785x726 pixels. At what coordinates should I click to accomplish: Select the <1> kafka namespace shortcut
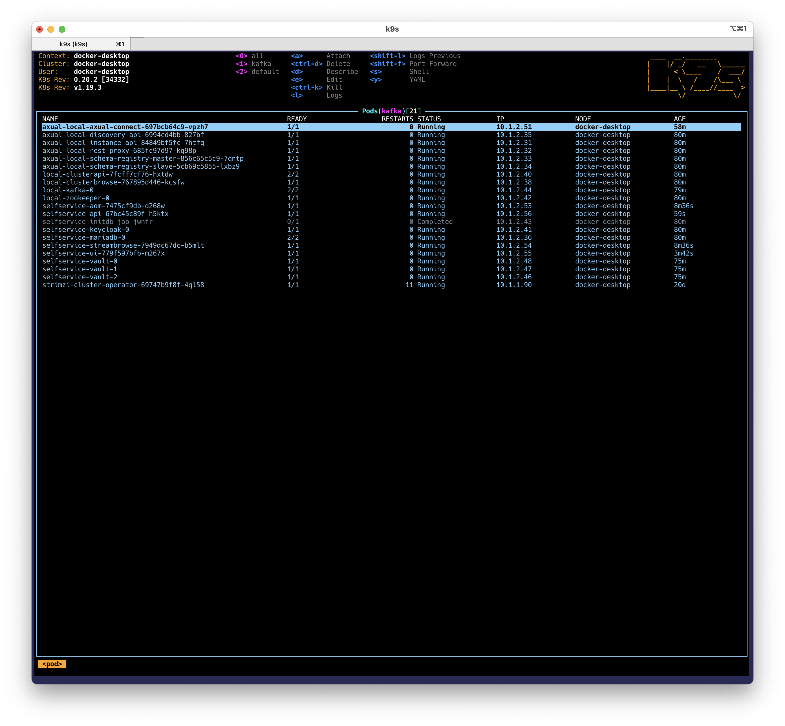coord(253,64)
